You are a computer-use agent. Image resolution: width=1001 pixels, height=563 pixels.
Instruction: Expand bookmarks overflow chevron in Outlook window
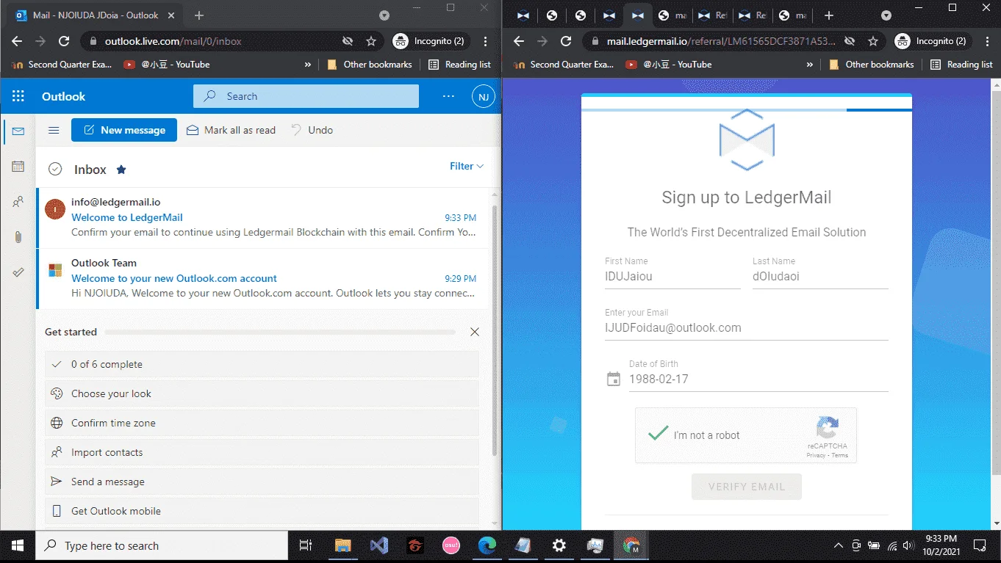coord(308,65)
